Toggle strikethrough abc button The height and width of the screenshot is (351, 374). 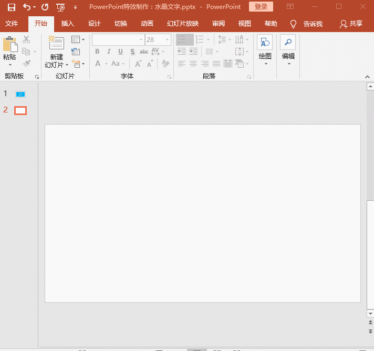[144, 51]
